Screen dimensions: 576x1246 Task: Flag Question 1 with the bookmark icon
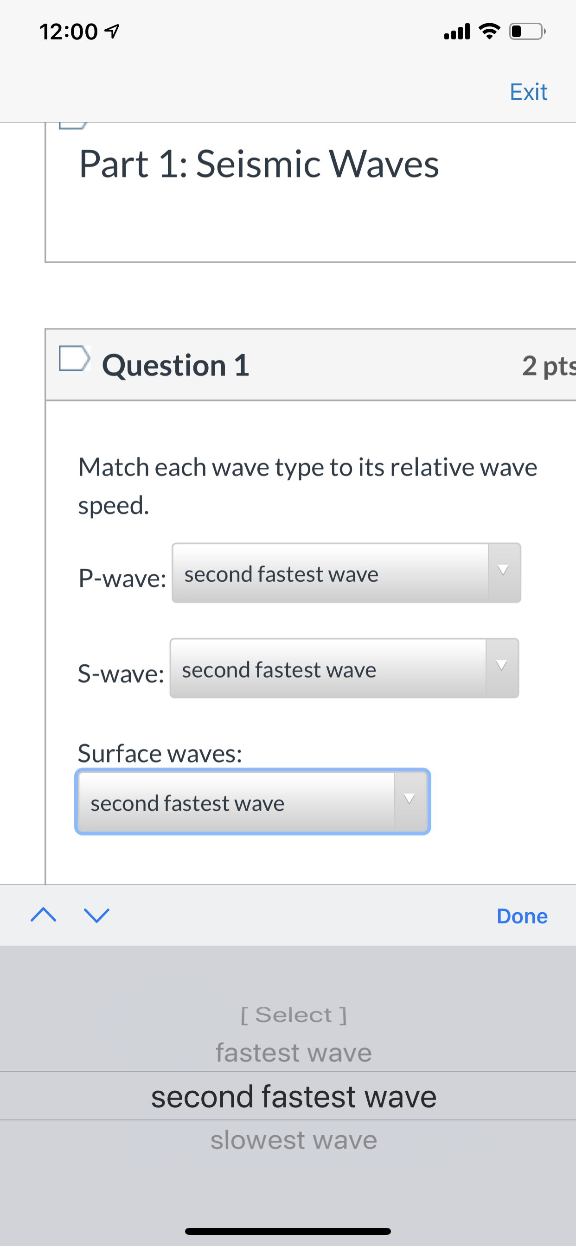click(75, 358)
